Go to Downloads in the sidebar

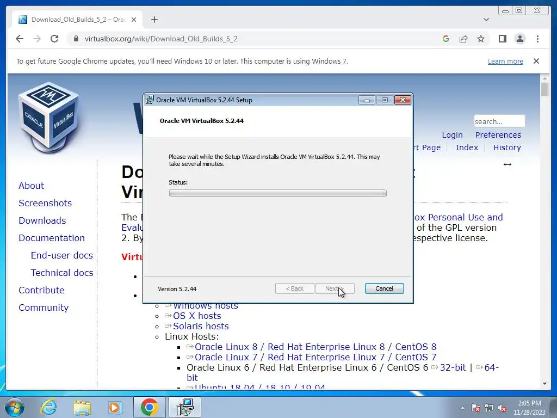[42, 220]
